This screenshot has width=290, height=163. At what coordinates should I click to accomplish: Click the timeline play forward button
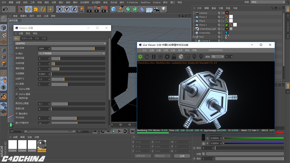(x=114, y=131)
